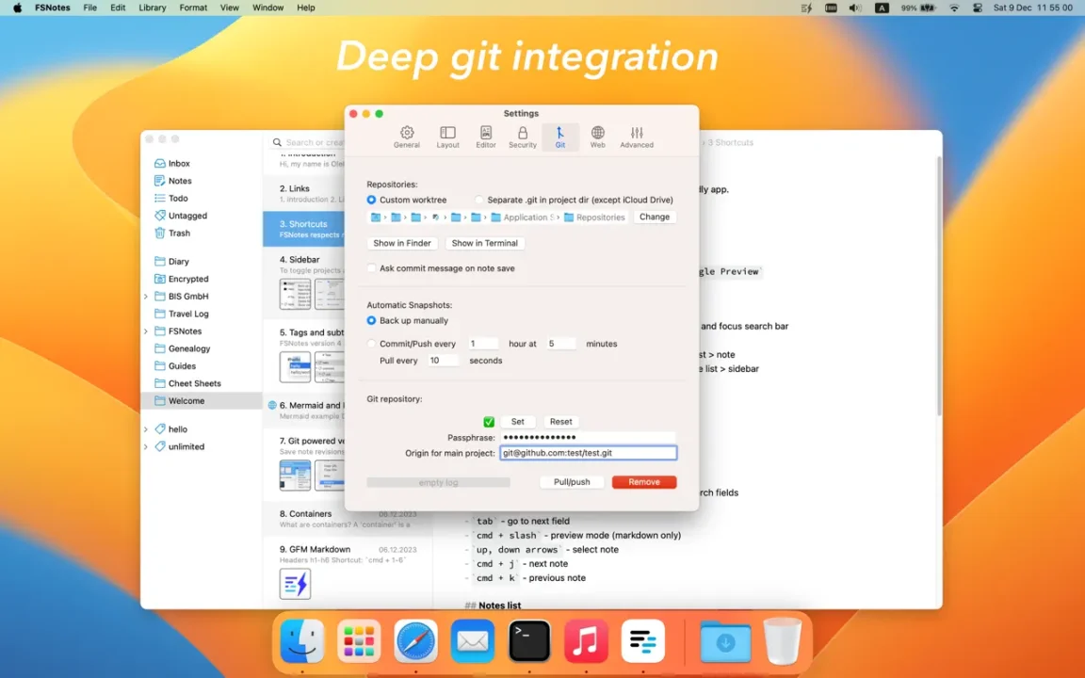Open the Advanced settings tab
This screenshot has height=678, width=1085.
coord(637,137)
